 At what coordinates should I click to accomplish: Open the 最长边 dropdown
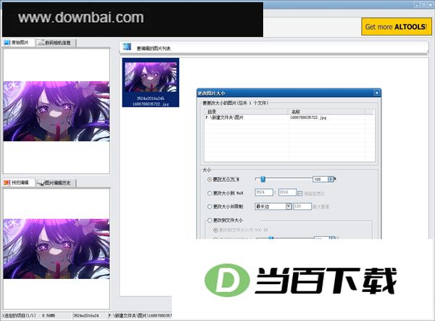click(273, 207)
